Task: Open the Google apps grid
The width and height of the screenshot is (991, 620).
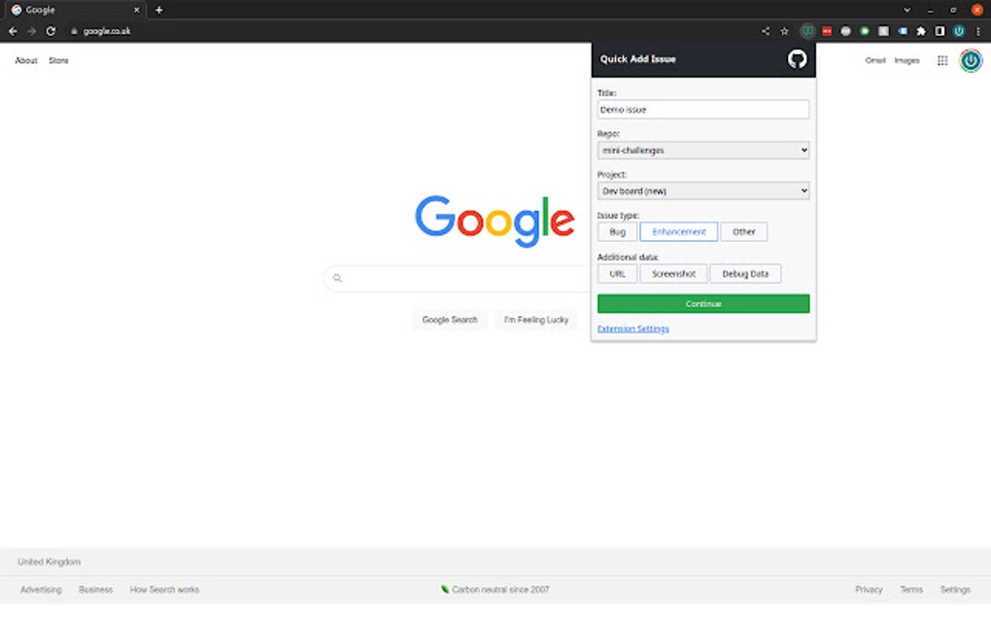Action: (x=940, y=60)
